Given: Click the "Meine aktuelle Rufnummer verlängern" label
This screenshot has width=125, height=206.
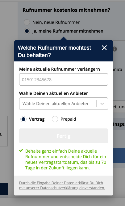Looking at the screenshot, I should click(x=60, y=69).
